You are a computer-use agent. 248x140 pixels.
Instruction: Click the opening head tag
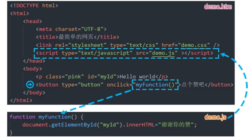click(x=32, y=21)
